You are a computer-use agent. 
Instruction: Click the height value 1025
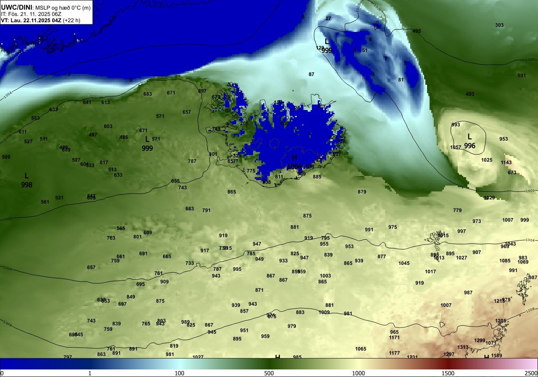point(487,160)
